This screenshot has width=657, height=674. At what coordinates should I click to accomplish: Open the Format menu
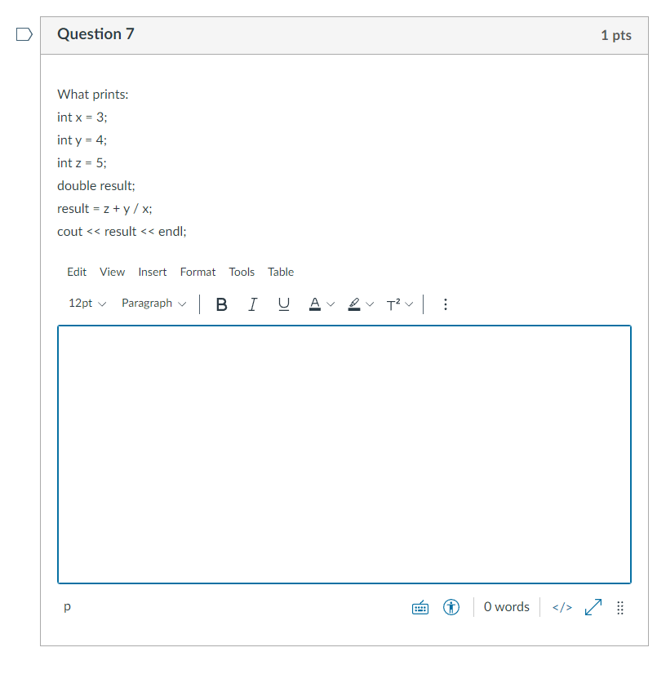198,272
